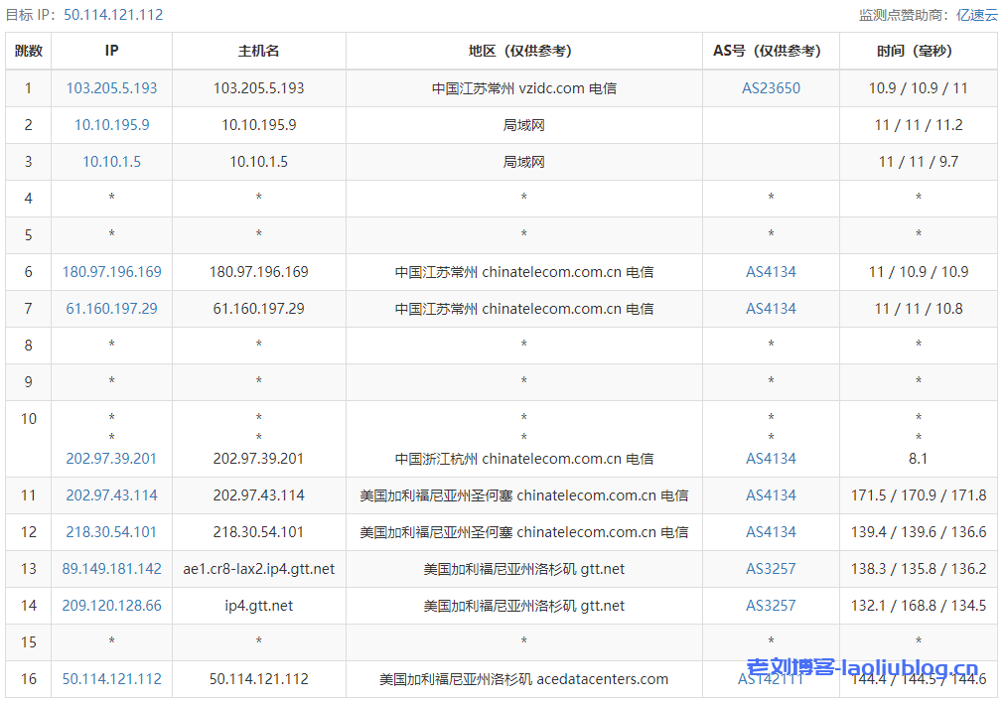The image size is (1004, 705).
Task: Click the blue 103.205.5.193 IP link in hop 1
Action: [x=111, y=88]
